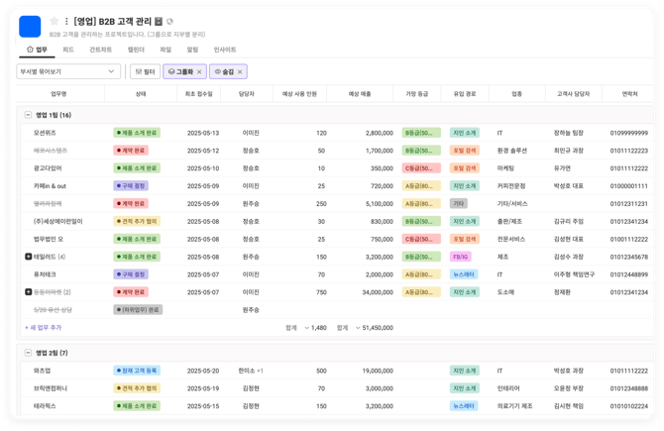Viewport: 664px width, 431px height.
Task: Open the three-dot project menu beside title
Action: click(x=66, y=21)
